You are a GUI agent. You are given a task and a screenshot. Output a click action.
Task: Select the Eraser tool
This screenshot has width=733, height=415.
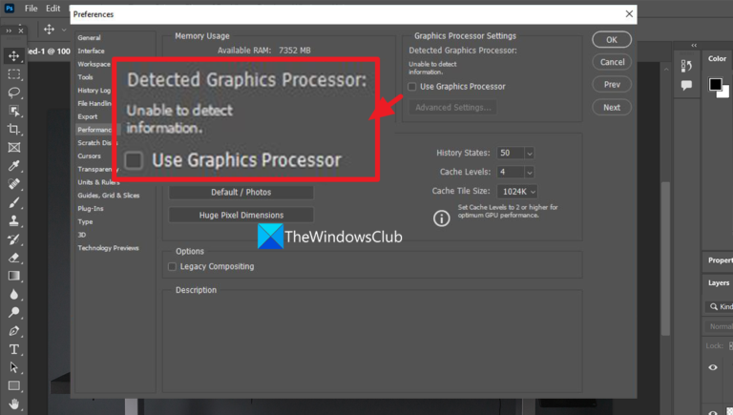pos(14,258)
